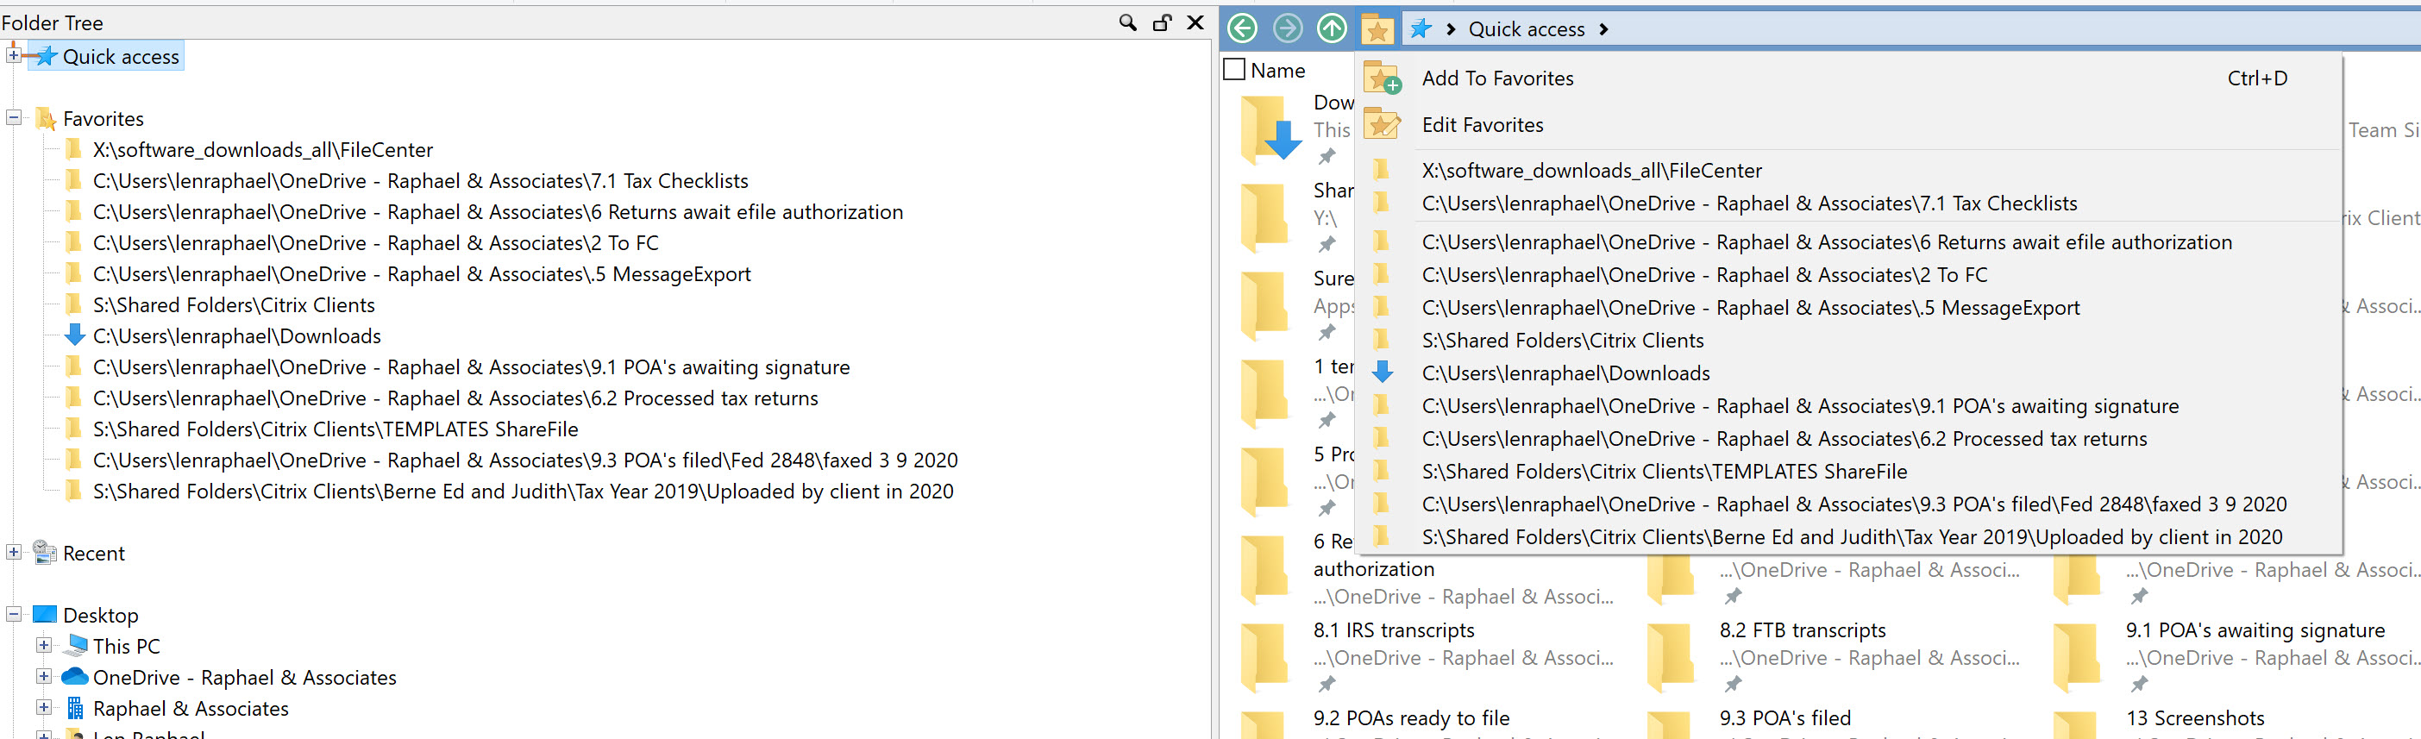Click the Downloads arrow icon in Favorites tree
The image size is (2421, 739).
pyautogui.click(x=74, y=335)
